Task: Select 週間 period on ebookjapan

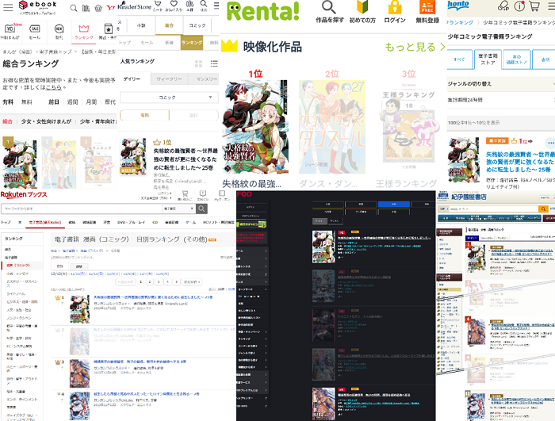Action: (73, 102)
